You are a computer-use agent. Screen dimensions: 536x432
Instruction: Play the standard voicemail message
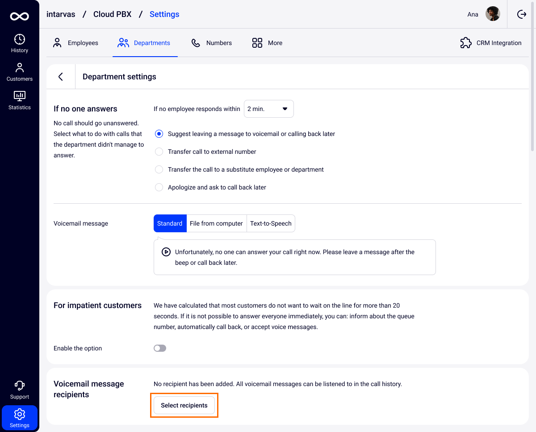coord(166,252)
